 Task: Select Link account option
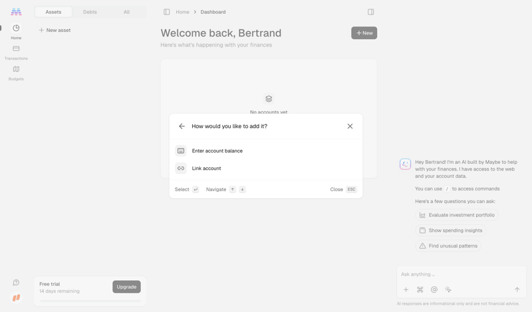tap(266, 169)
